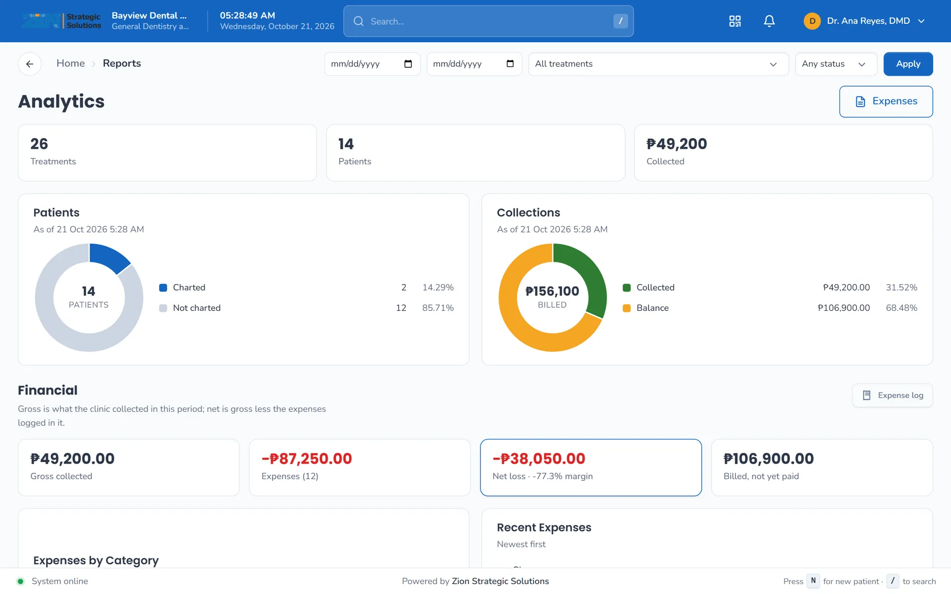Click the second mm/dd/yyyy date field
This screenshot has width=951, height=594.
click(x=474, y=64)
